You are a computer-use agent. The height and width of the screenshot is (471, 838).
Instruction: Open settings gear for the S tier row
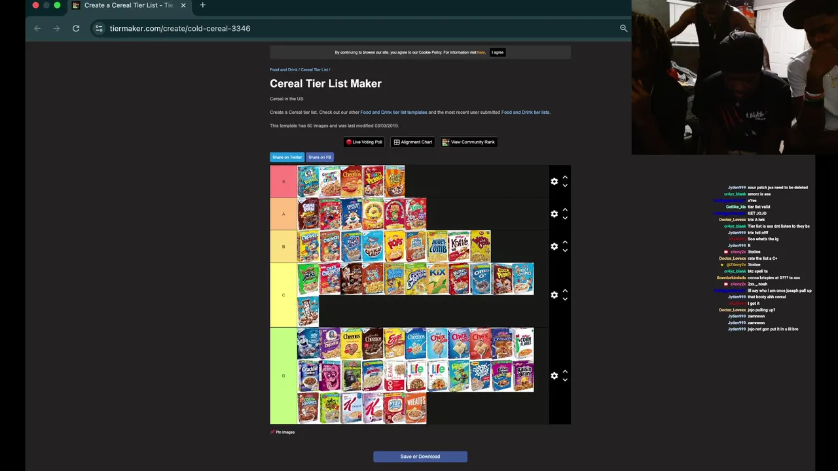[x=555, y=181]
